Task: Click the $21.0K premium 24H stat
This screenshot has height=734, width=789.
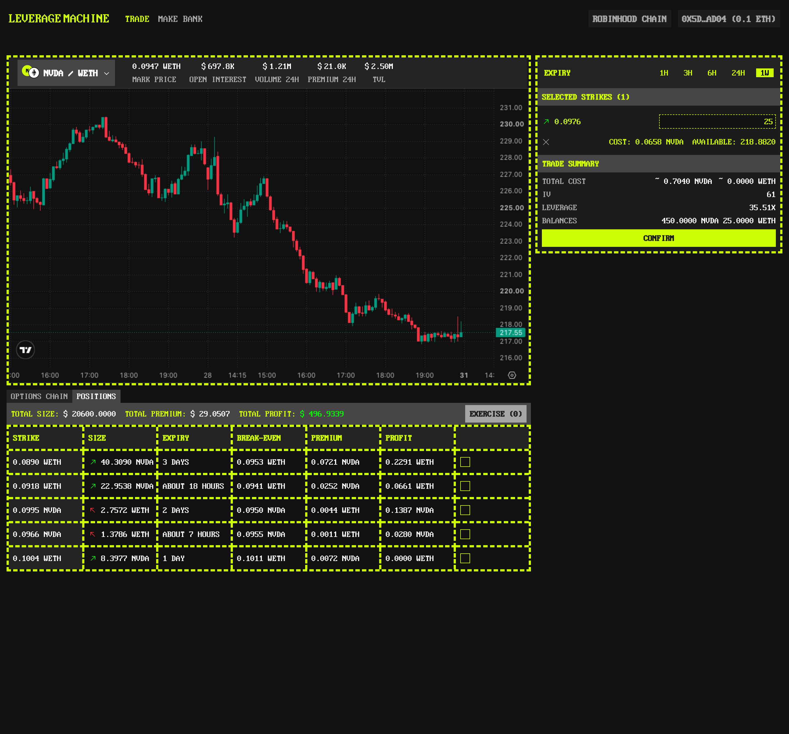Action: 331,67
